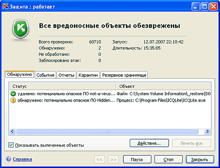Click the horizontal scrollbar right arrow
The height and width of the screenshot is (168, 220).
207,131
